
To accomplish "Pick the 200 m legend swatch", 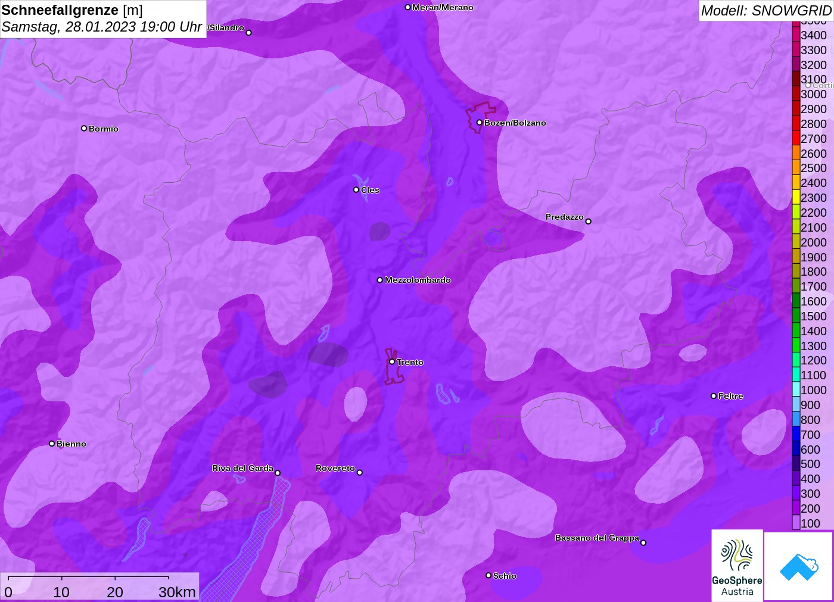I will click(796, 509).
